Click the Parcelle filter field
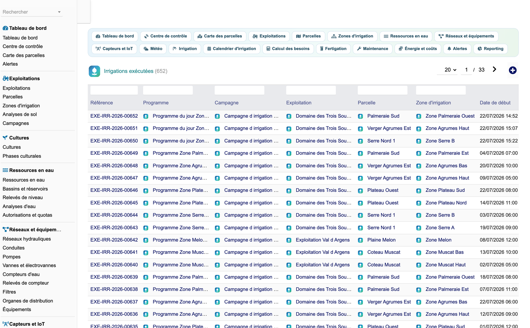530x328 pixels. (x=383, y=90)
